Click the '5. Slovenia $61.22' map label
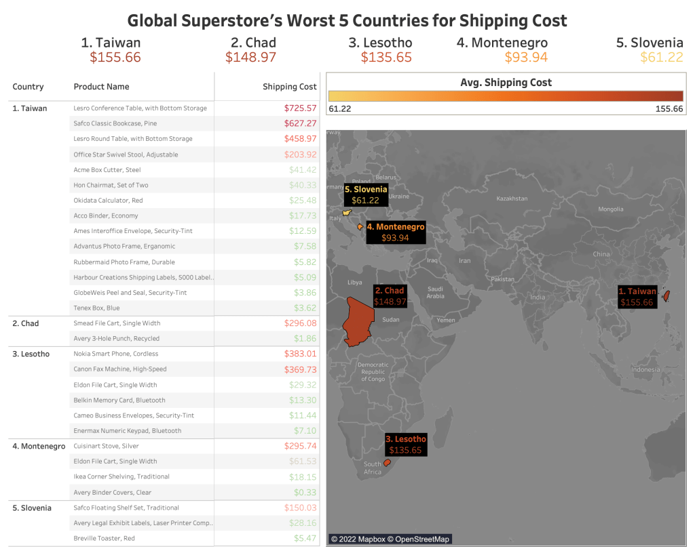The image size is (695, 555). pos(366,196)
